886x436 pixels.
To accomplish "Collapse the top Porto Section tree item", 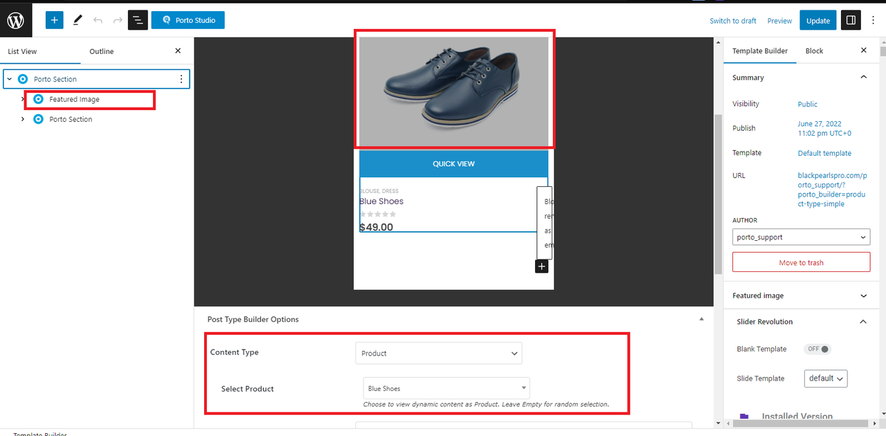I will click(10, 79).
